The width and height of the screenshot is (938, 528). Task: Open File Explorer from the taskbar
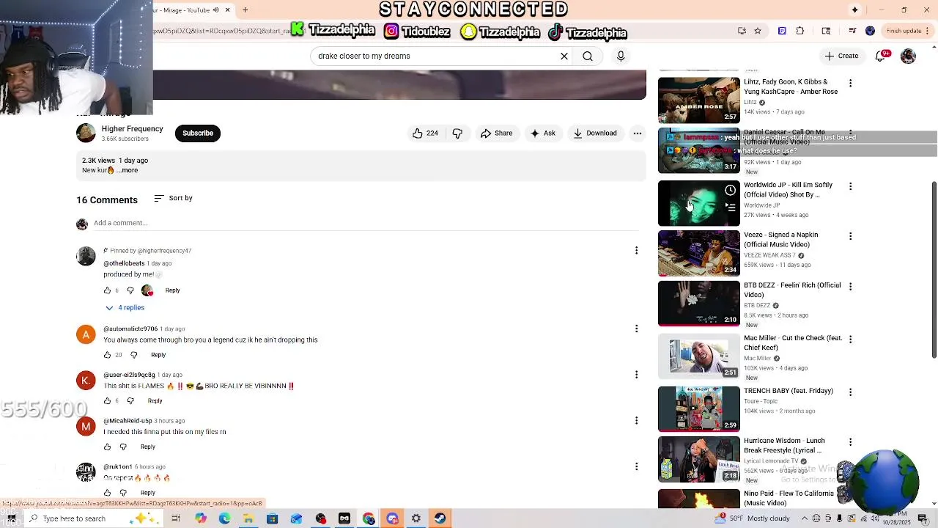(248, 518)
